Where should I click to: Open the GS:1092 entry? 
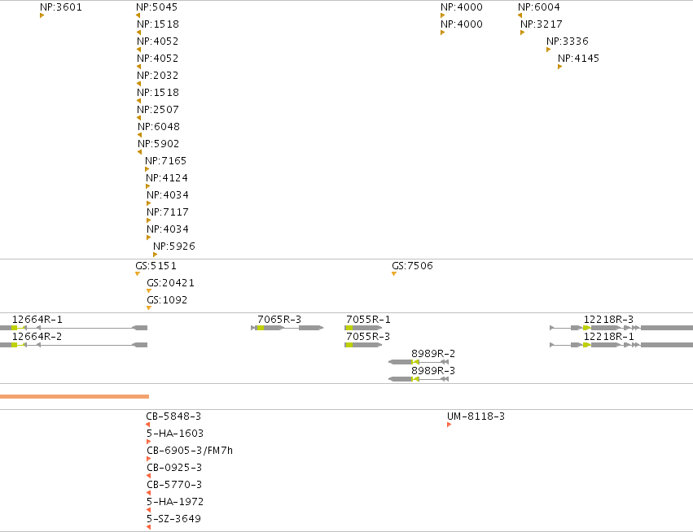tap(167, 300)
